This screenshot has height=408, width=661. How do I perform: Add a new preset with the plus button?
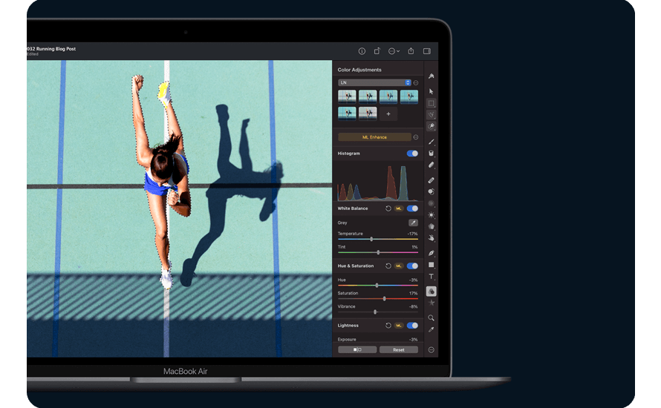pyautogui.click(x=388, y=113)
